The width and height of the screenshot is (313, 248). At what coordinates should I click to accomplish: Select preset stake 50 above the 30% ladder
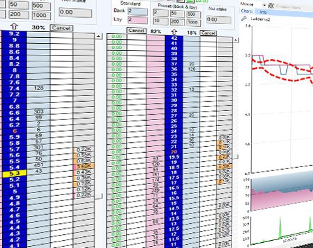tap(19, 5)
